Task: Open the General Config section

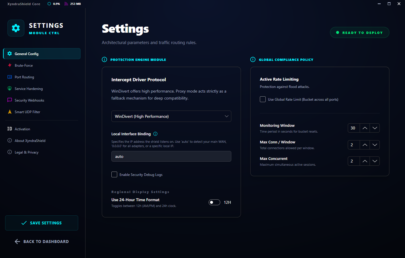Action: click(42, 54)
